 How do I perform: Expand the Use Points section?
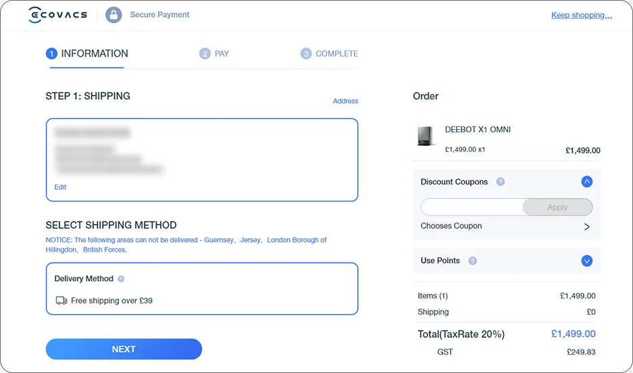pyautogui.click(x=586, y=261)
